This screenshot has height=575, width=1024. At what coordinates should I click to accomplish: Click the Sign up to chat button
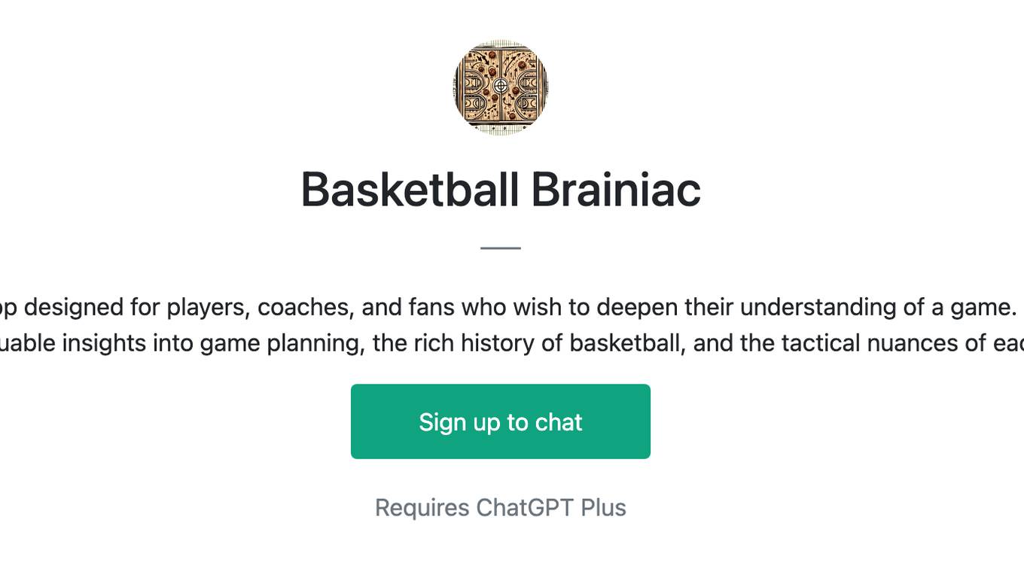(501, 421)
